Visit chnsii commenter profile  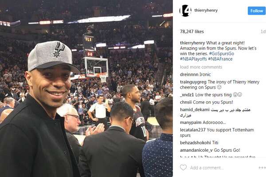[x=186, y=102]
